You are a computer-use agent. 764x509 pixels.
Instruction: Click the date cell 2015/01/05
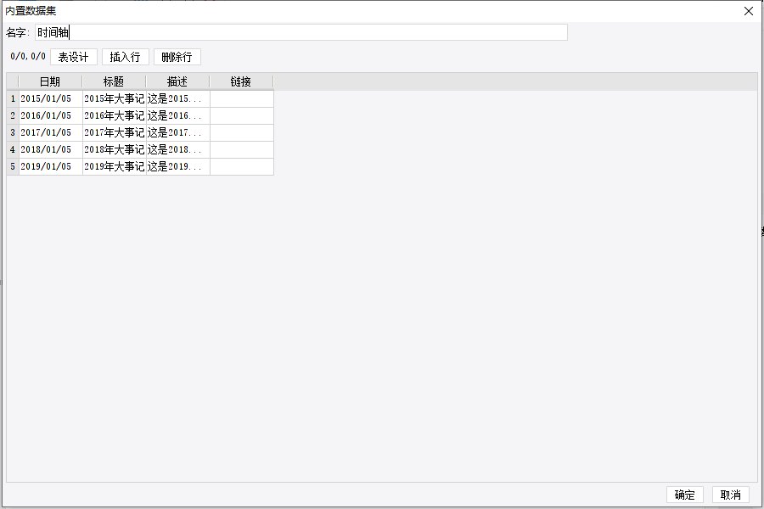(x=51, y=99)
